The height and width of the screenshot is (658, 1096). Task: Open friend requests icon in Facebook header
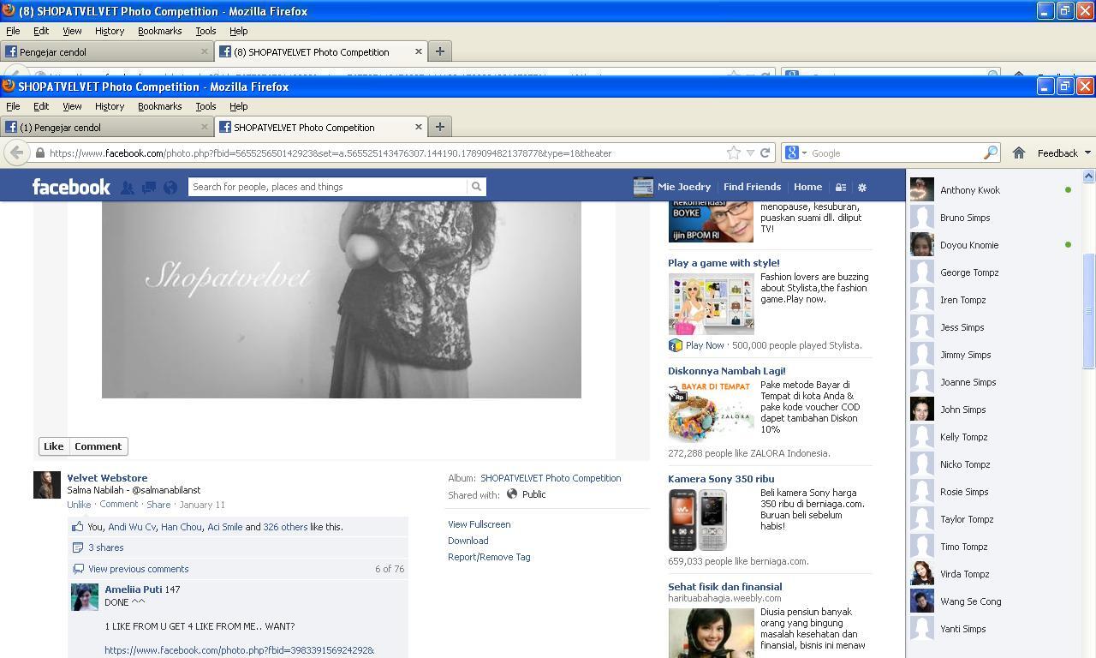[127, 187]
